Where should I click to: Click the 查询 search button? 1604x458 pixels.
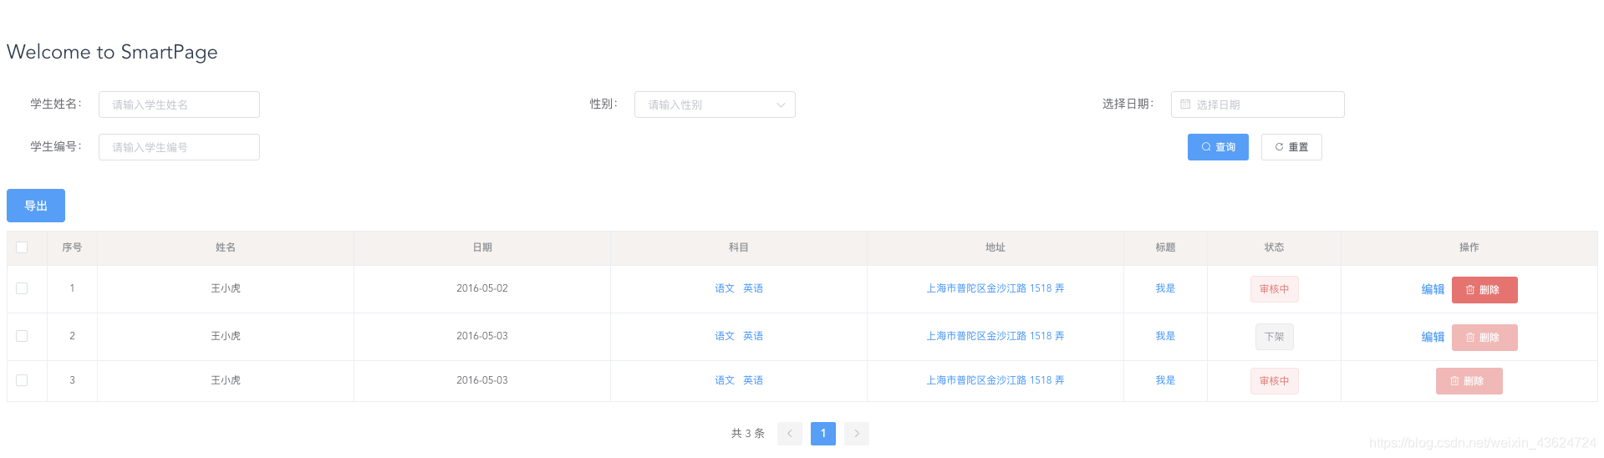click(1217, 147)
